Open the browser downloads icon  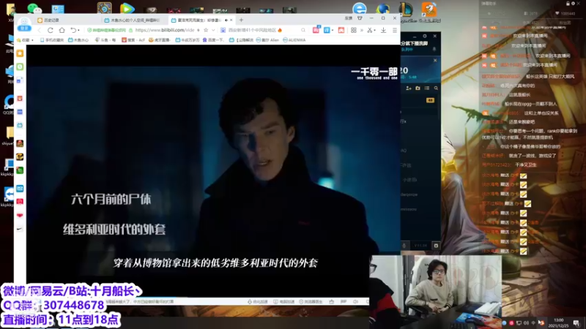(x=383, y=30)
